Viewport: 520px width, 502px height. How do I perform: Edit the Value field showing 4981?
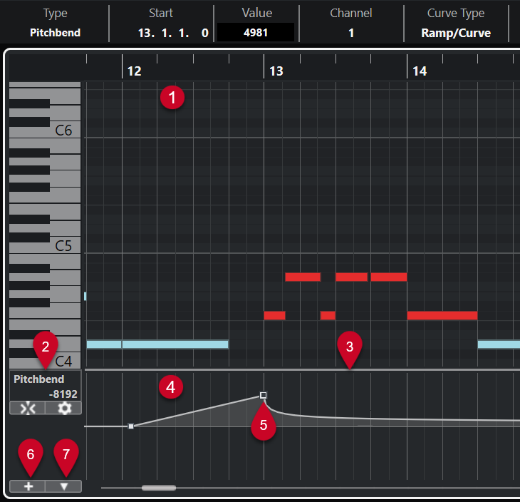256,33
